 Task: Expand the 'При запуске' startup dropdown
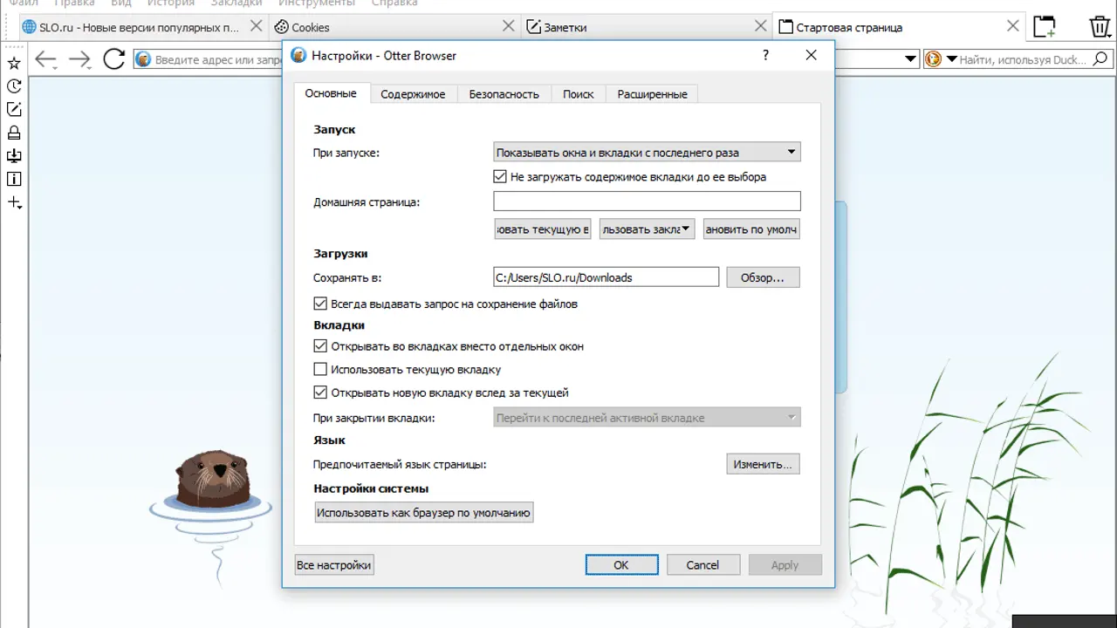(x=647, y=153)
